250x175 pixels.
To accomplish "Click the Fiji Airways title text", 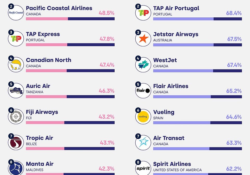I will click(42, 112).
